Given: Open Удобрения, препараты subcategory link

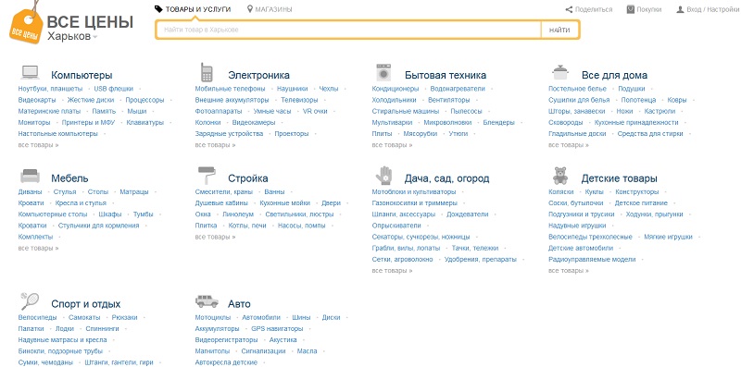Looking at the screenshot, I should point(481,260).
